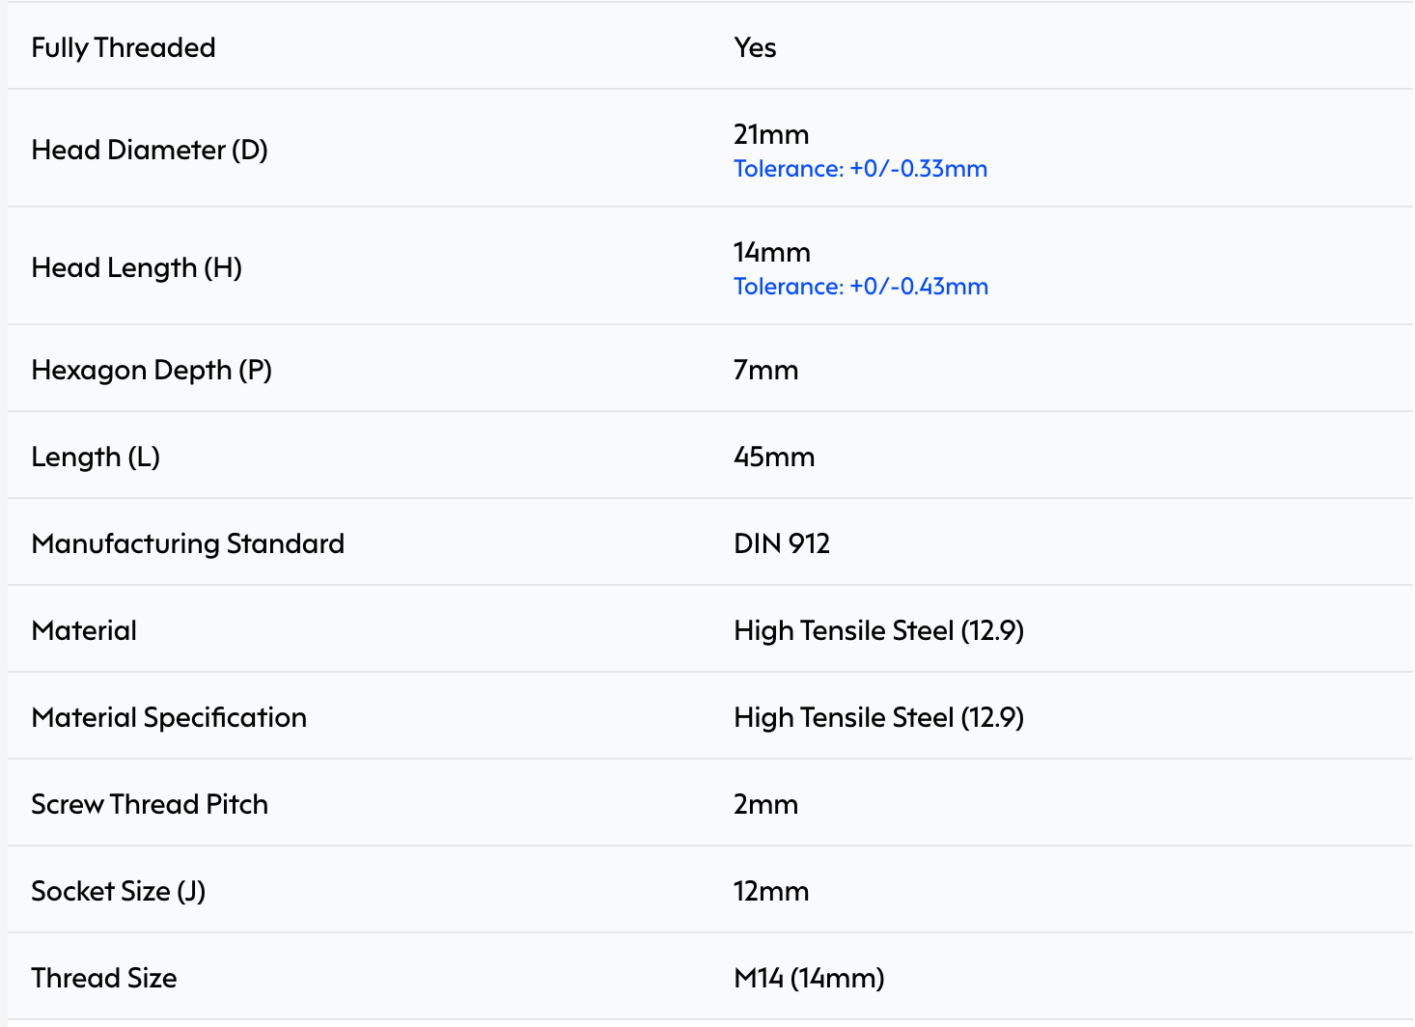Image resolution: width=1415 pixels, height=1027 pixels.
Task: Click the Manufacturing Standard label
Action: tap(187, 543)
